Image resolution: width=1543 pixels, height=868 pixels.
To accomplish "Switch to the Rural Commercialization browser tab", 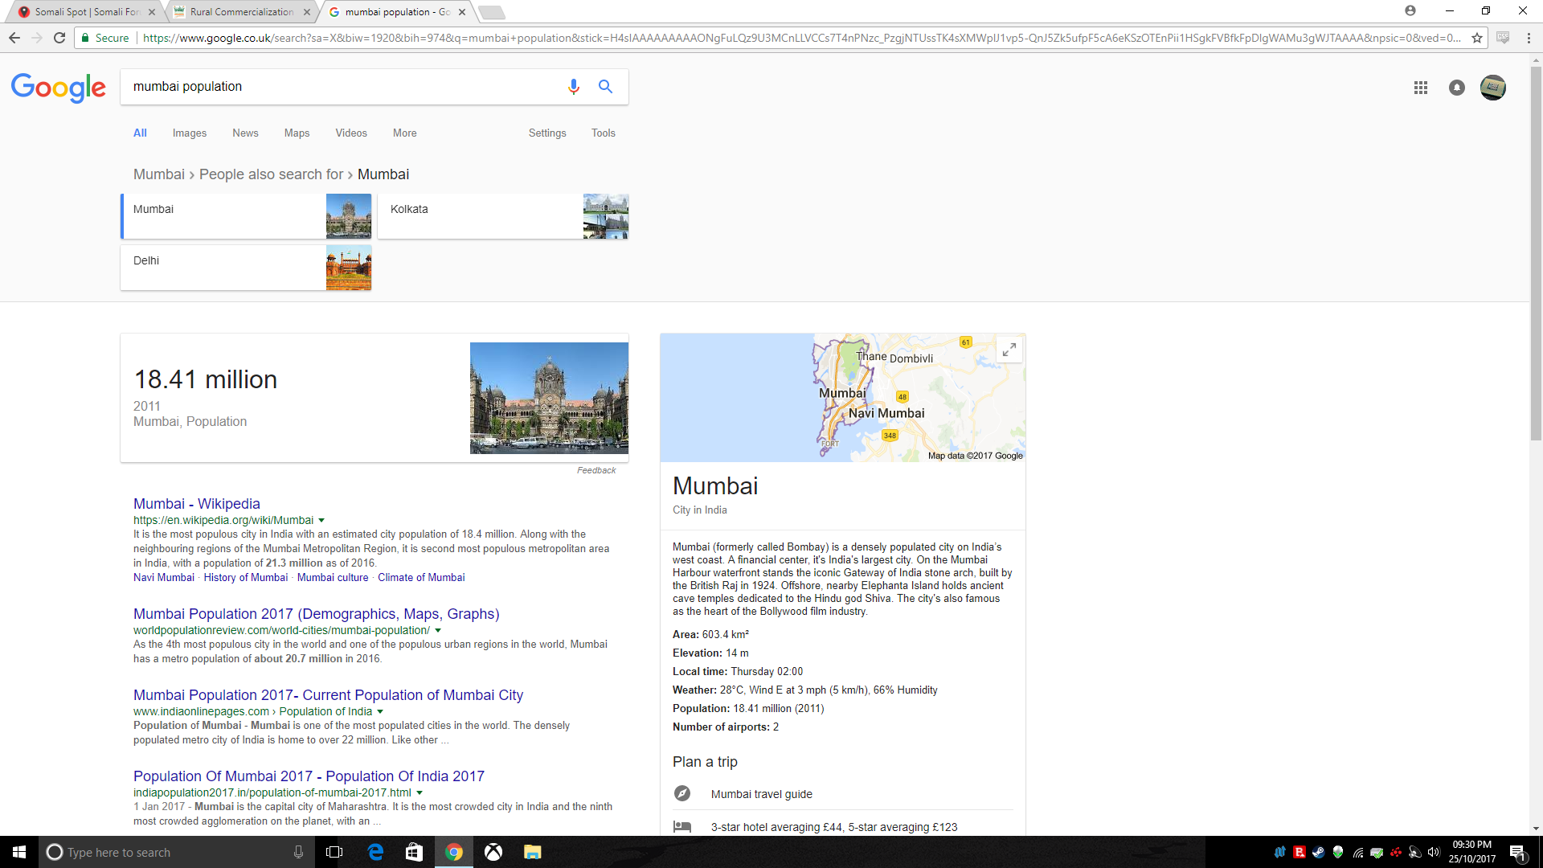I will click(241, 12).
